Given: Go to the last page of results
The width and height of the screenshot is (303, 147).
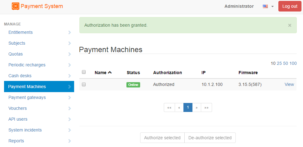Looking at the screenshot, I should [206, 108].
